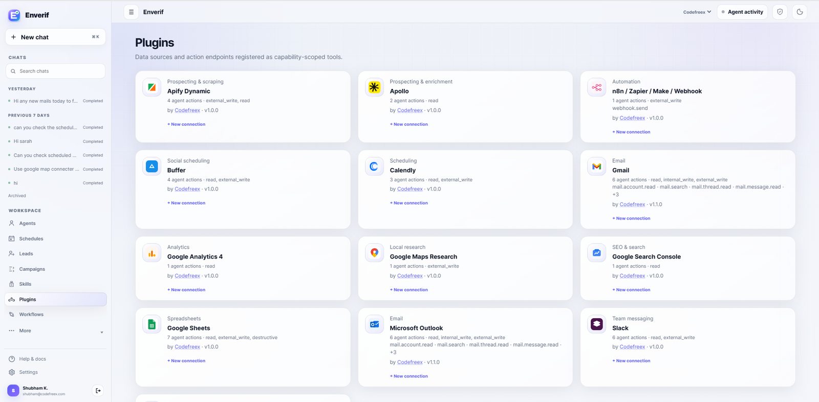Show Archived chats
Image resolution: width=819 pixels, height=402 pixels.
[x=17, y=196]
